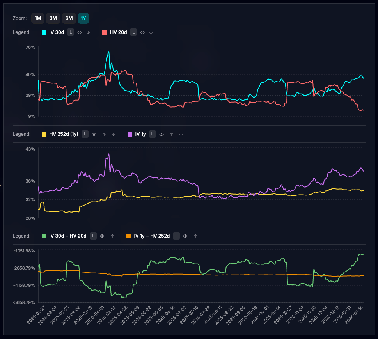Image resolution: width=378 pixels, height=339 pixels.
Task: Toggle L axis button for IV 1y – HV 252d
Action: click(x=176, y=236)
